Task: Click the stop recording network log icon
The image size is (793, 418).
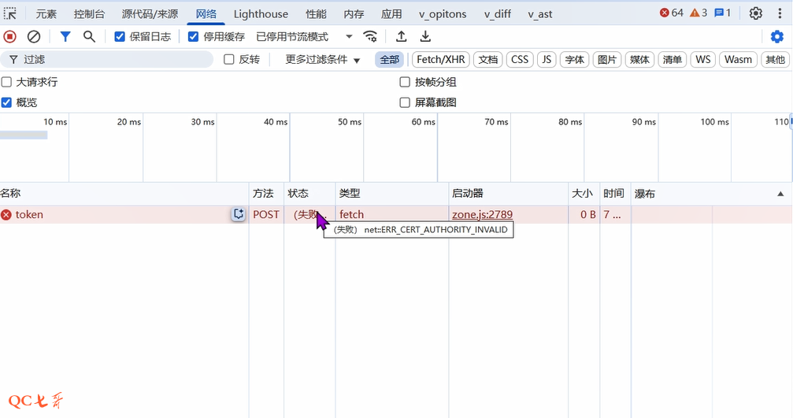Action: tap(10, 36)
